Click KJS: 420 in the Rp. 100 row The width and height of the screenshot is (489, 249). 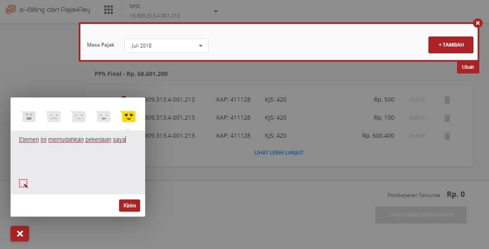pyautogui.click(x=275, y=118)
